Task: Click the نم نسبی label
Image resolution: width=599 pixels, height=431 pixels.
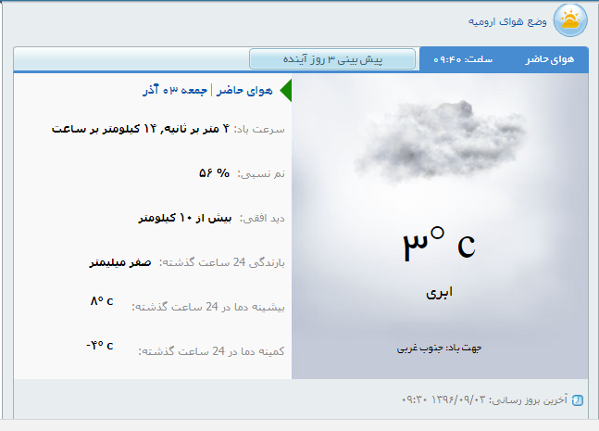Action: click(261, 174)
